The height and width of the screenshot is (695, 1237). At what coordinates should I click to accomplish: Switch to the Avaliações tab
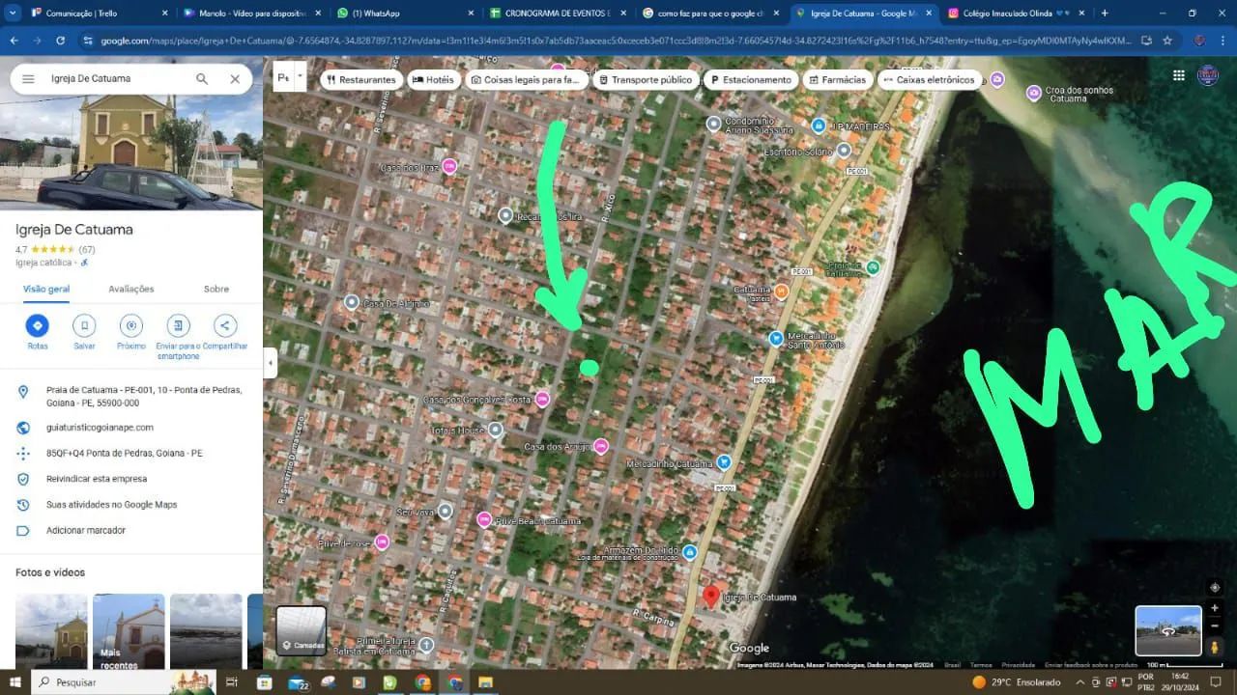[x=131, y=289]
